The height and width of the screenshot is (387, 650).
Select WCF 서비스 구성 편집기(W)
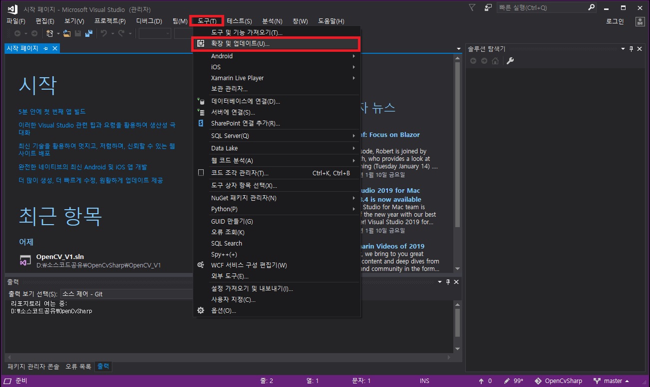[x=276, y=265]
